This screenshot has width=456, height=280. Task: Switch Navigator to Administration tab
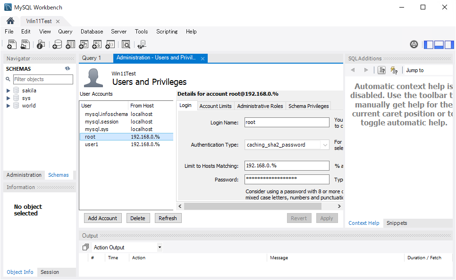[x=24, y=175]
